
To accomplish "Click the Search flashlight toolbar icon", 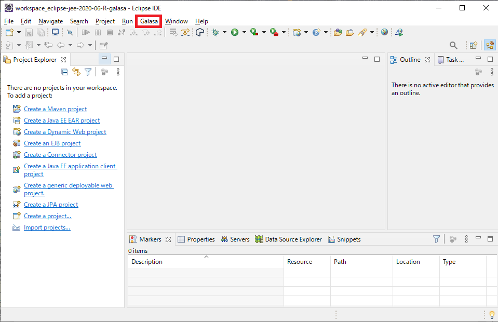I will 362,32.
